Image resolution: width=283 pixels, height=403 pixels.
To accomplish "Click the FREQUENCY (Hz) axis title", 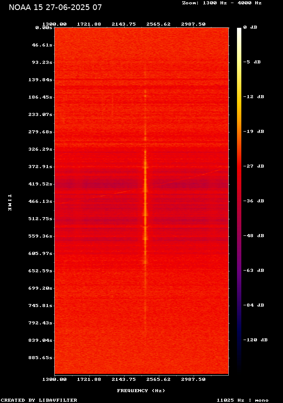I will point(141,391).
